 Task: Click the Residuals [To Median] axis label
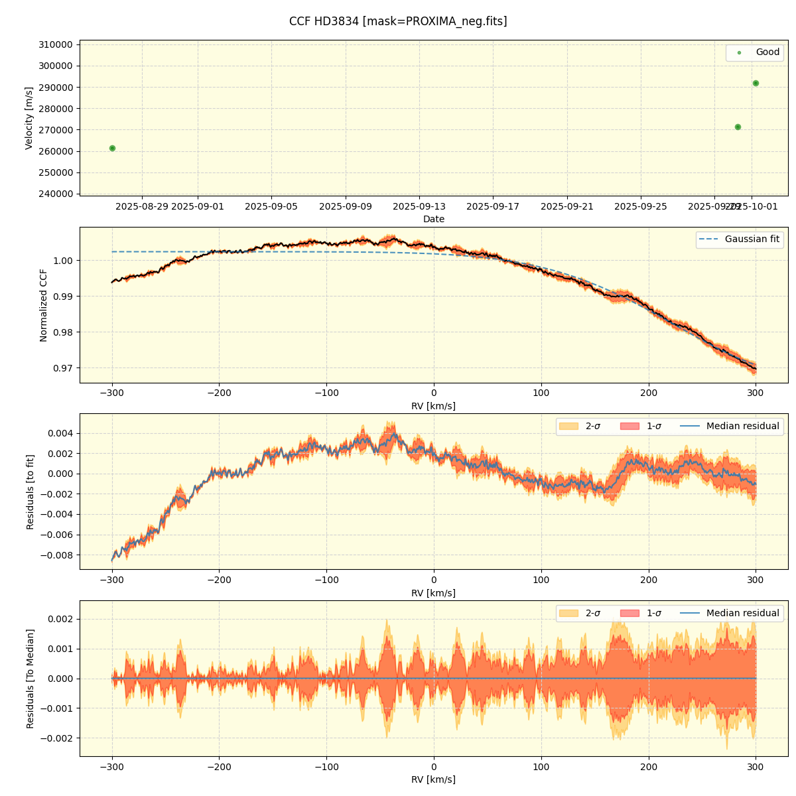click(30, 679)
